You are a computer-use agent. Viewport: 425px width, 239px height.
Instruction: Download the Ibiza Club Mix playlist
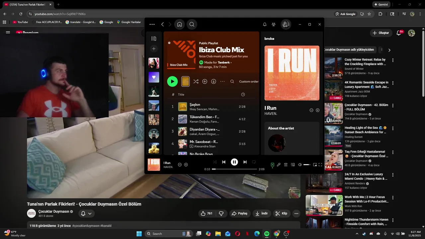point(213,81)
